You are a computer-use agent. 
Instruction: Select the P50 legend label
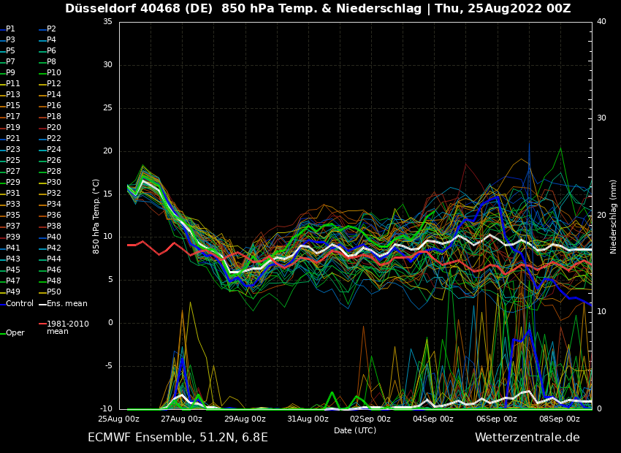[54, 292]
